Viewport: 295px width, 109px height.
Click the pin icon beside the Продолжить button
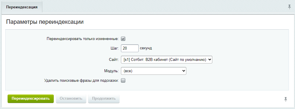point(286,99)
